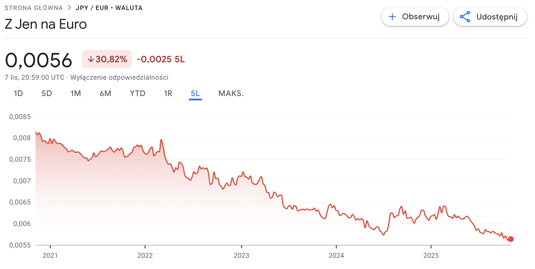Choose the YTD range tab
Viewport: 535px width, 269px height.
pyautogui.click(x=138, y=93)
